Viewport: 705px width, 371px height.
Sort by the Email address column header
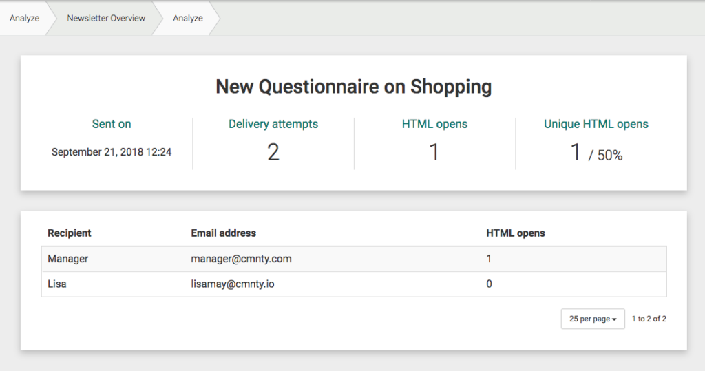(x=224, y=233)
